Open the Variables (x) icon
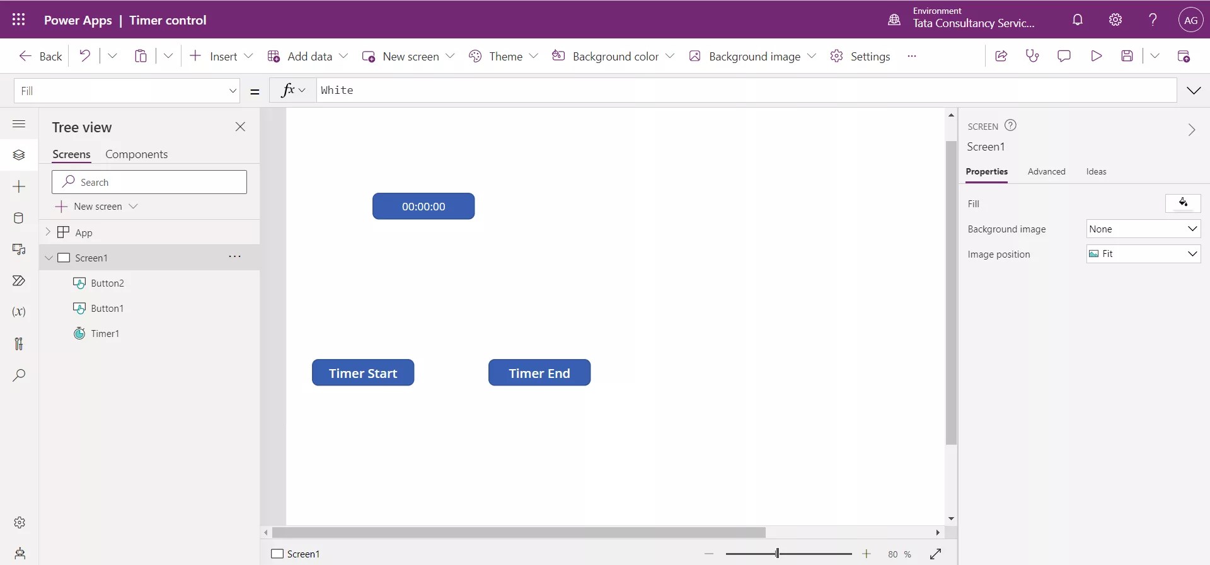Viewport: 1210px width, 565px height. point(19,312)
